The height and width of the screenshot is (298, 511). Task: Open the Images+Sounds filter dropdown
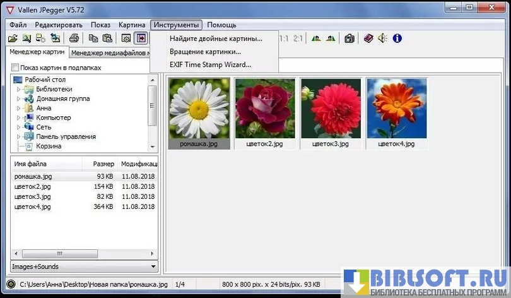(x=84, y=267)
